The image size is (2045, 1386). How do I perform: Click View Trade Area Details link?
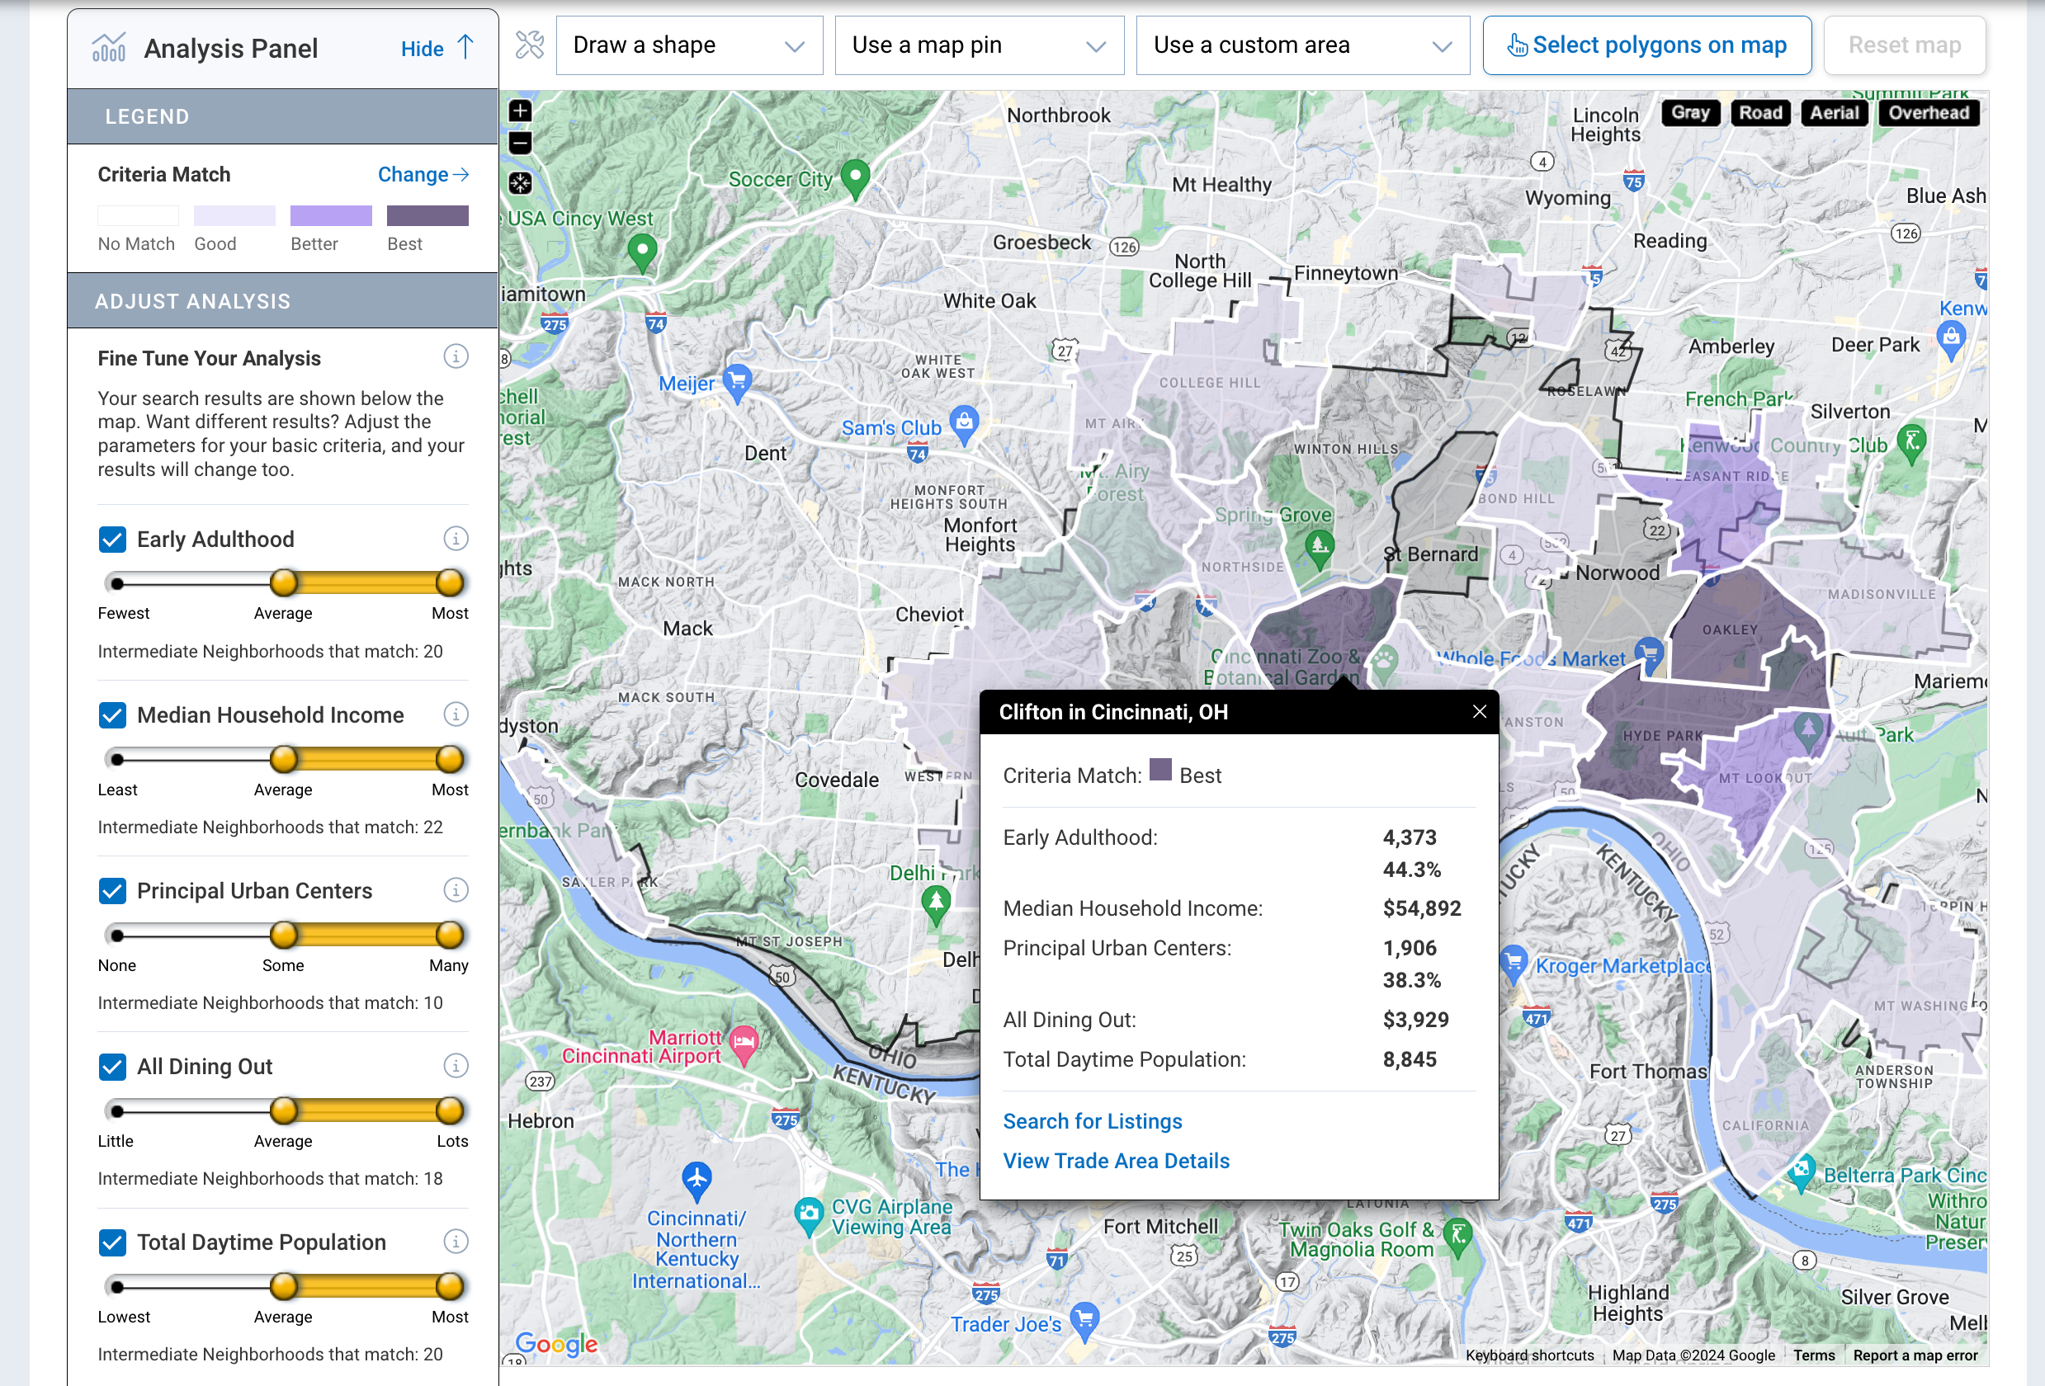click(x=1116, y=1161)
